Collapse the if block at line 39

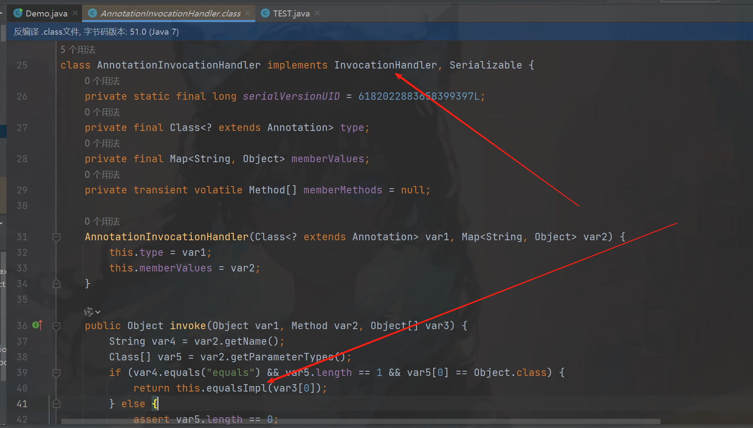click(56, 373)
